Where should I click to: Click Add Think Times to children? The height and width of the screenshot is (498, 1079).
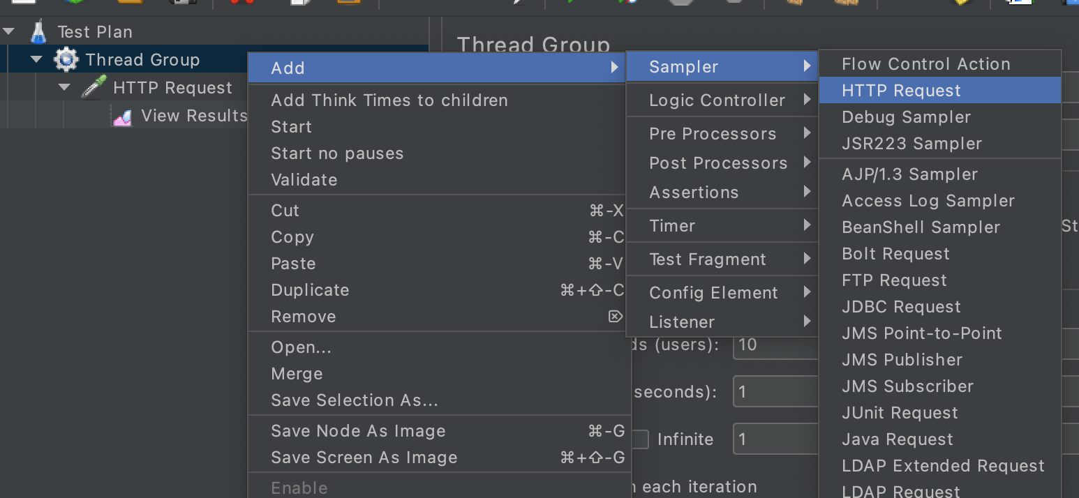pyautogui.click(x=389, y=100)
